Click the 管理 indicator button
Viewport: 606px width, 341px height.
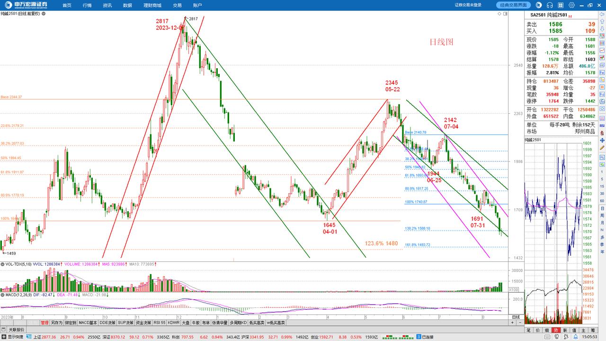click(x=45, y=323)
